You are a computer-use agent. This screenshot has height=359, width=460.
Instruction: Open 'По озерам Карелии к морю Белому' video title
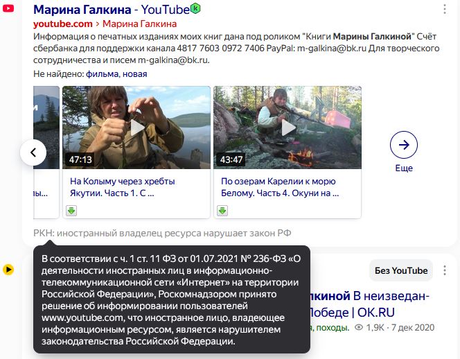[x=280, y=187]
